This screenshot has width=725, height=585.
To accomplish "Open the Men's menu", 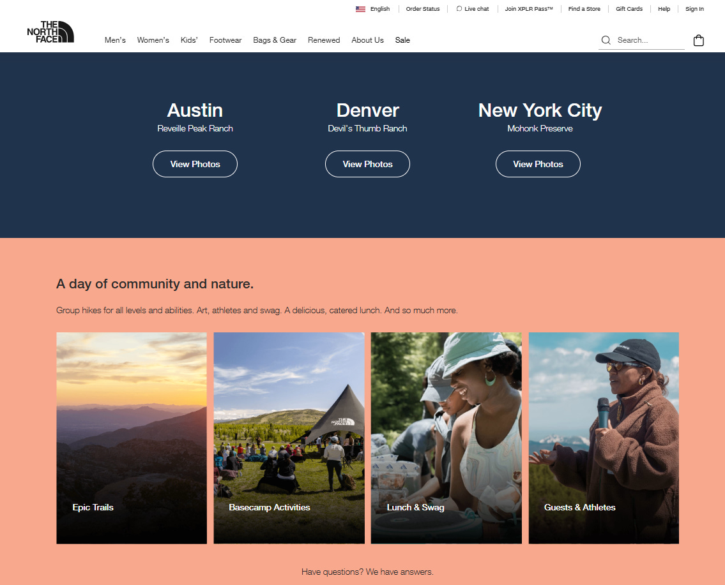I will click(x=115, y=40).
